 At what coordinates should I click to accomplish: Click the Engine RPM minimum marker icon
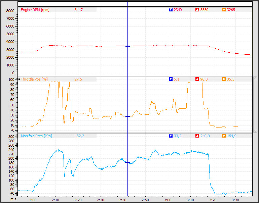coord(171,10)
